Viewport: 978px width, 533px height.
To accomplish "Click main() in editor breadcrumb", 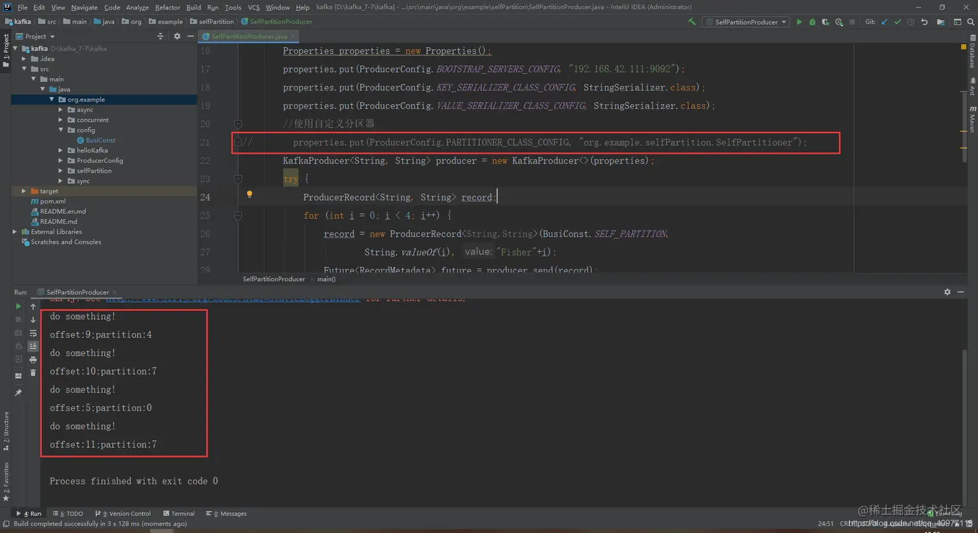I will point(326,279).
